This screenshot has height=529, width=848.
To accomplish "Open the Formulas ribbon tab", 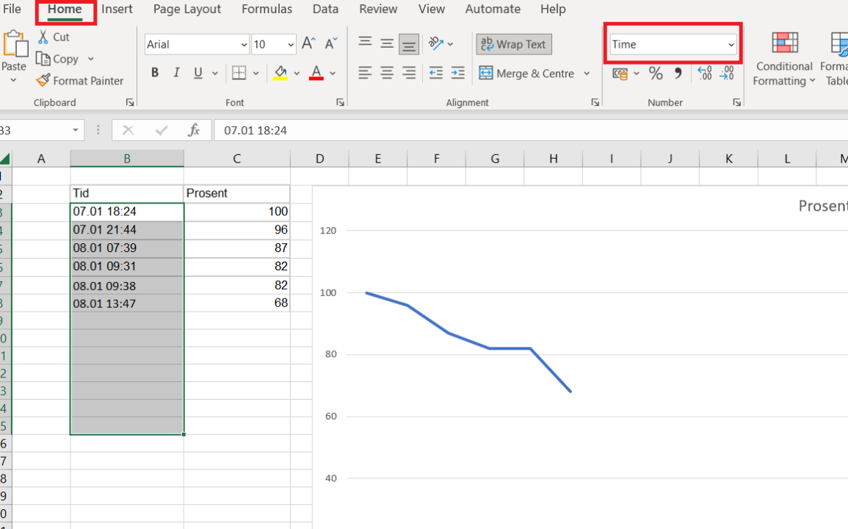I will (x=267, y=10).
